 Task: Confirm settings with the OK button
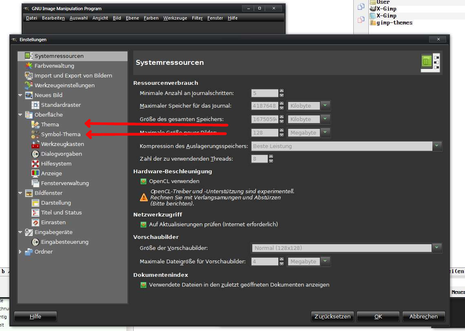[378, 316]
